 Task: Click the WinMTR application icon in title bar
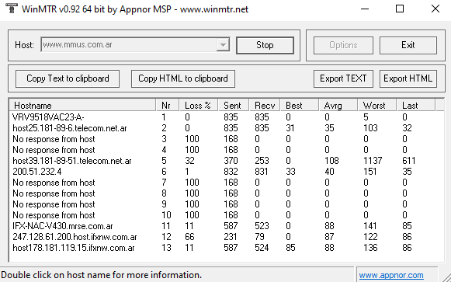click(11, 8)
